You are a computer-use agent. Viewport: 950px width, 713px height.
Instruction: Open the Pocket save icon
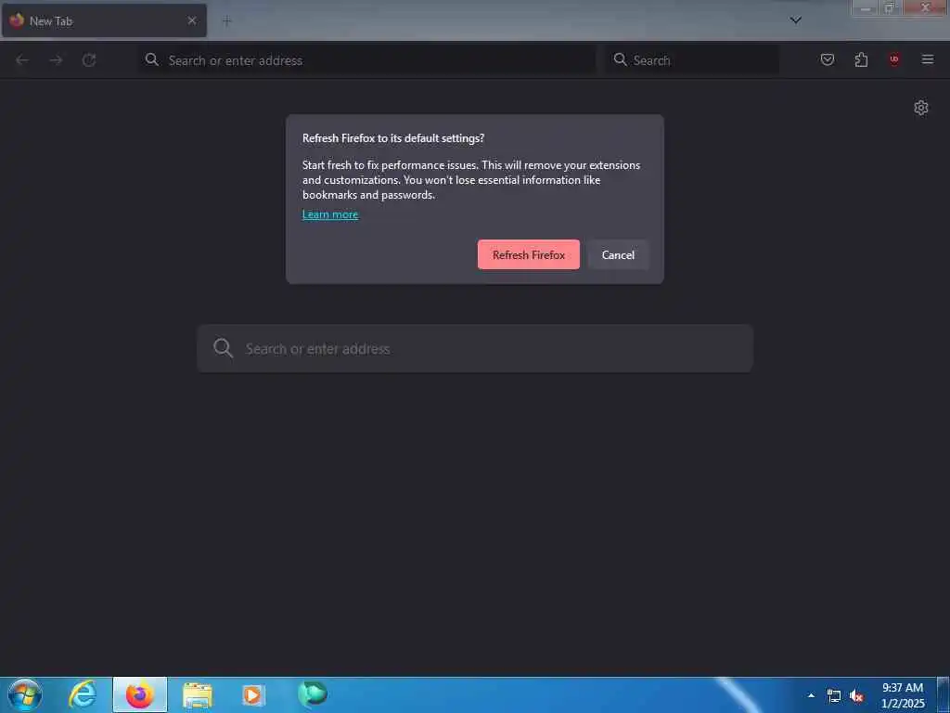827,59
